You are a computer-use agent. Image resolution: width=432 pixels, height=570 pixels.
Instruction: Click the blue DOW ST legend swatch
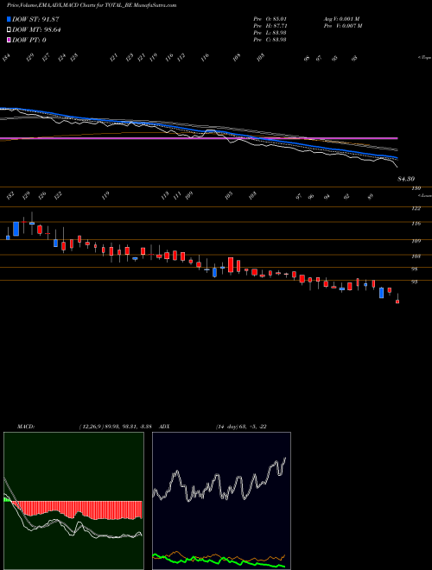(x=10, y=19)
